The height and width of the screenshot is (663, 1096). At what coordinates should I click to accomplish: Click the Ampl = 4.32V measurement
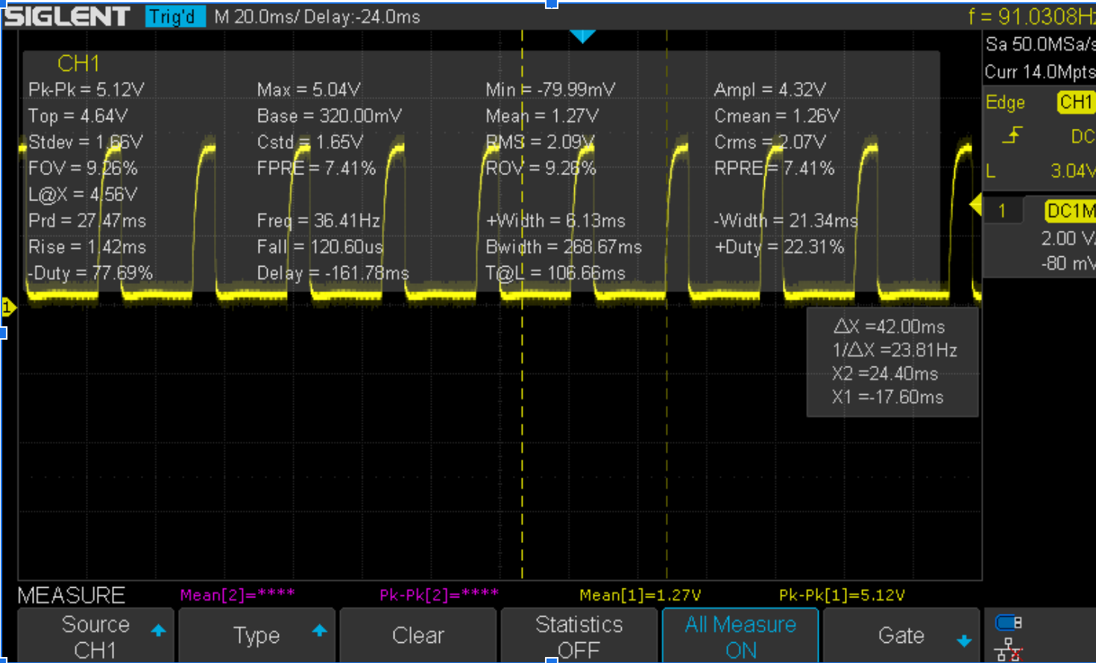click(x=770, y=89)
